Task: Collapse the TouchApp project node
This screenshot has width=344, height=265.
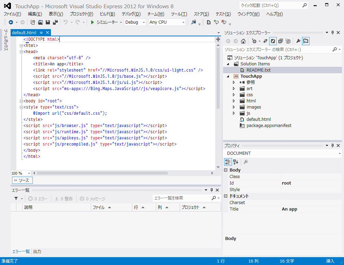Action: click(x=228, y=76)
